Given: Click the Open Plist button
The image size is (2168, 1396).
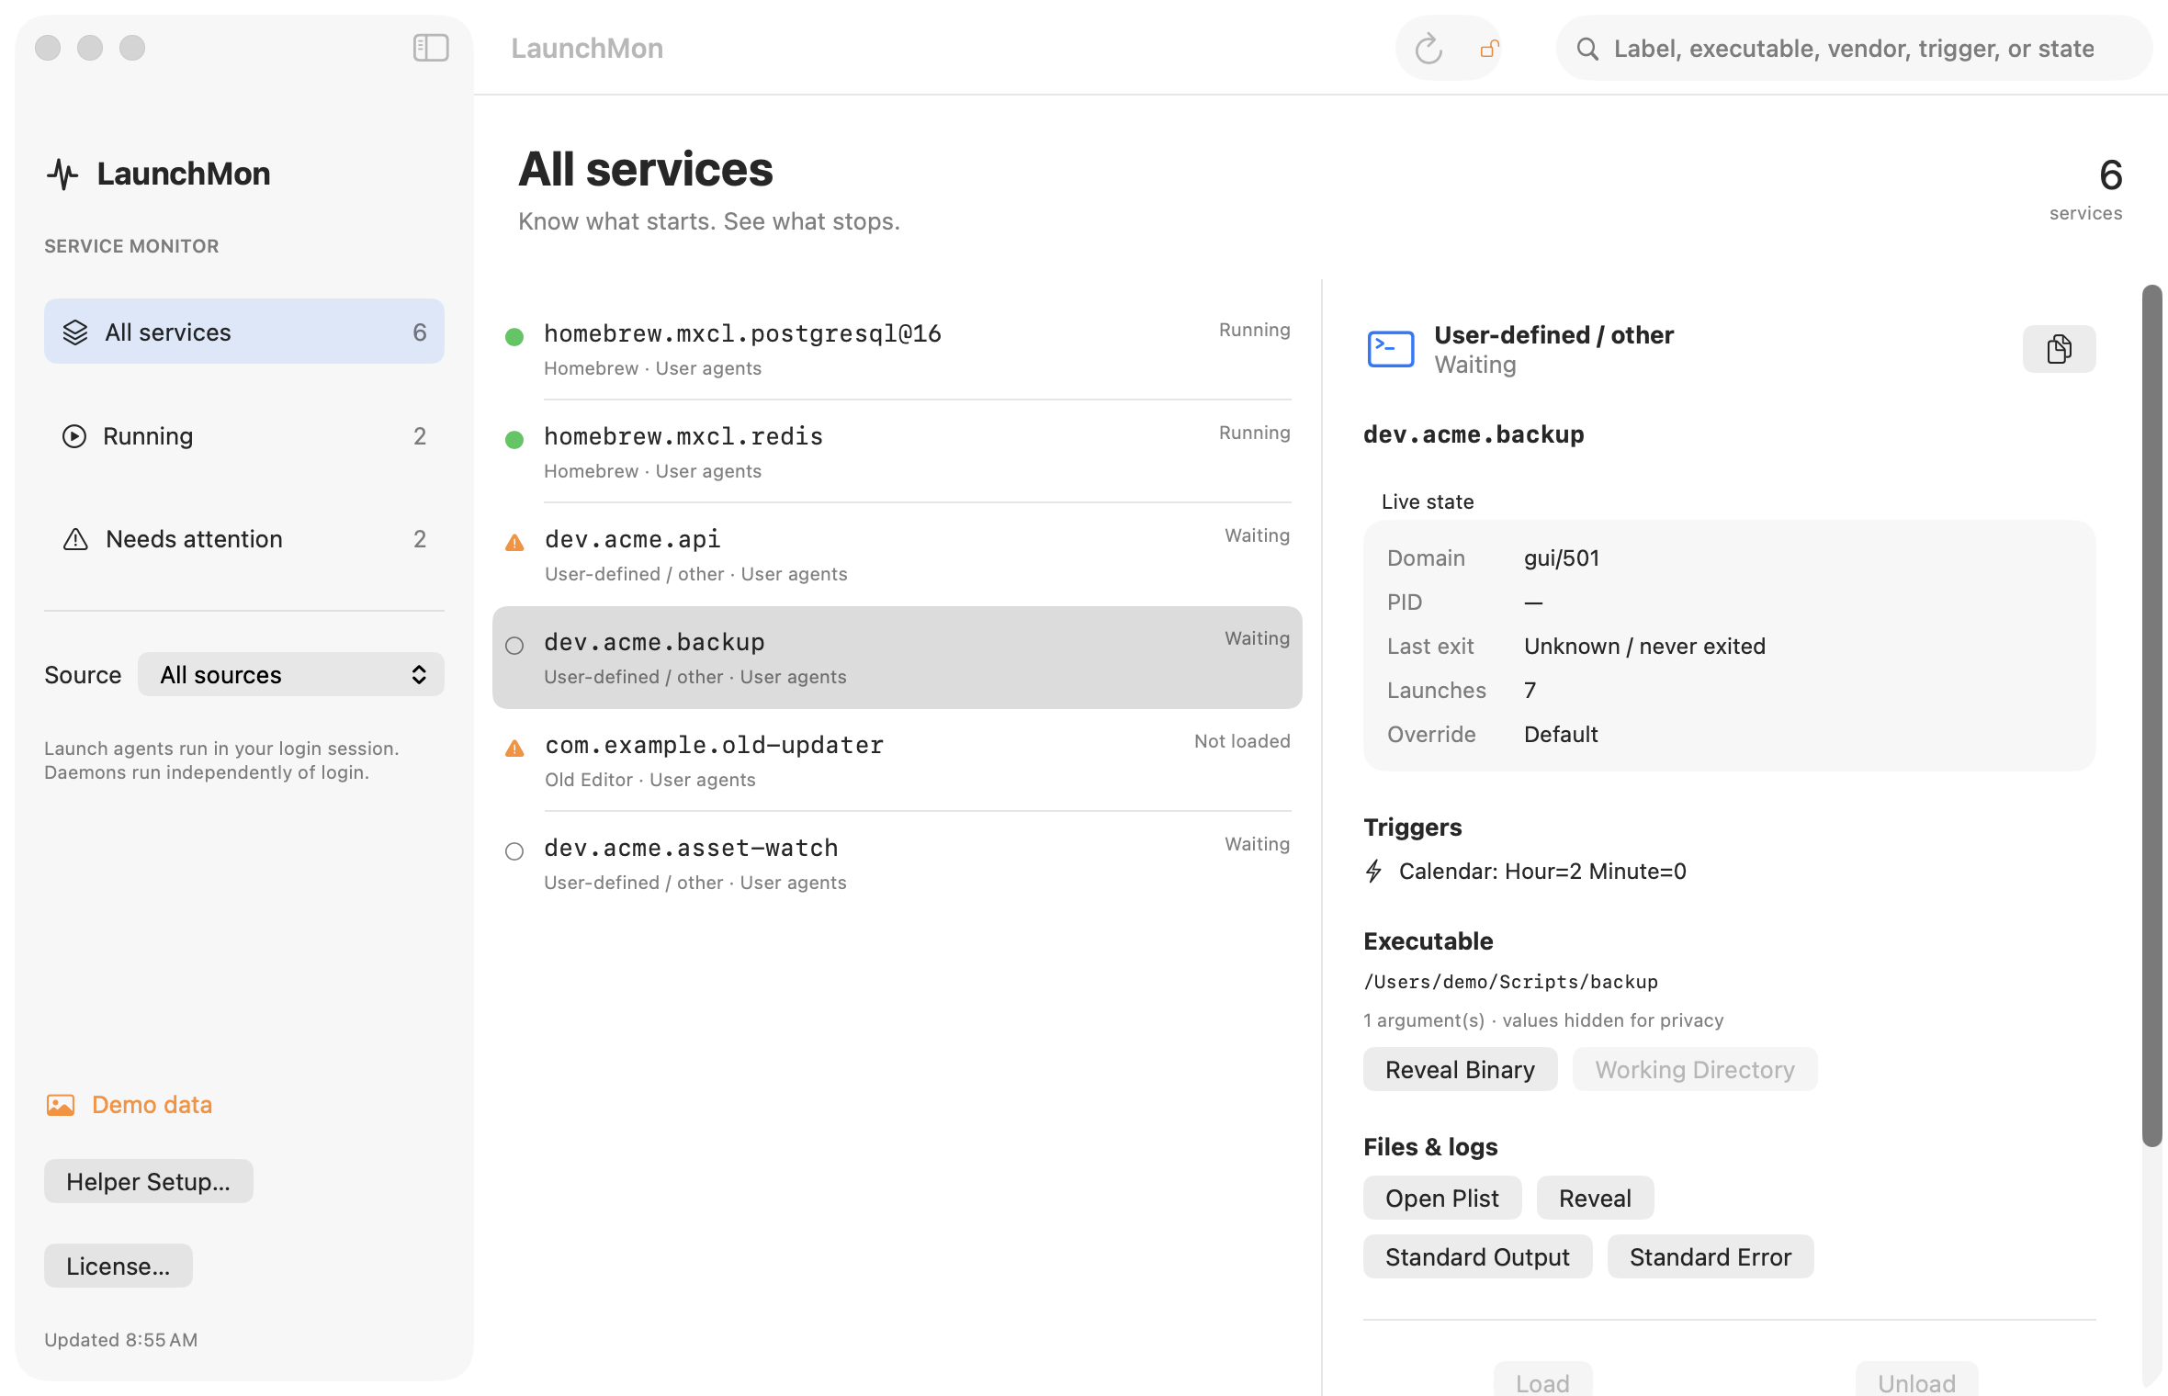Looking at the screenshot, I should click(x=1441, y=1198).
